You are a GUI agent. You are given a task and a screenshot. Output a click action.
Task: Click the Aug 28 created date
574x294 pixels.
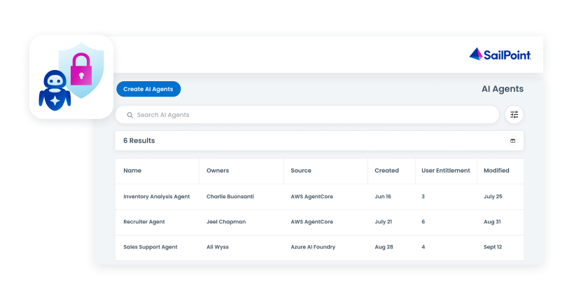(384, 247)
